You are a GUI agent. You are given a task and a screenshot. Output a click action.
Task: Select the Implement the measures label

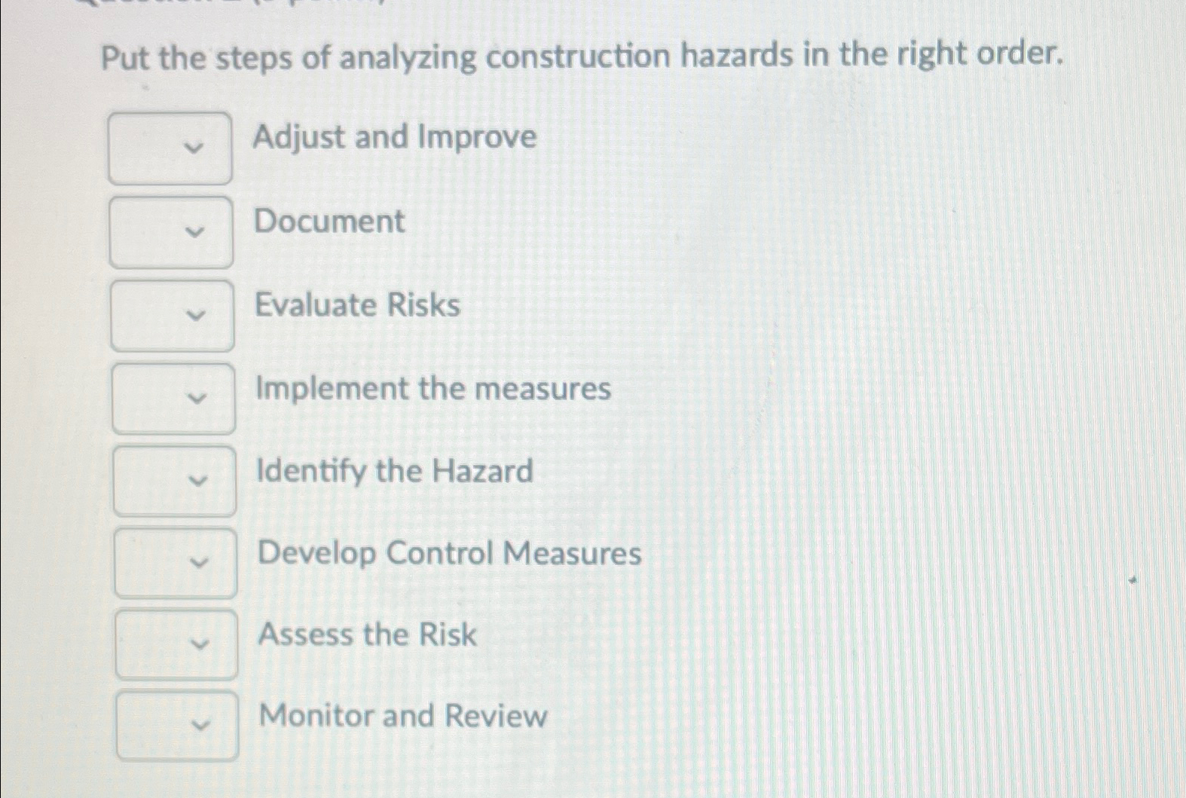432,389
